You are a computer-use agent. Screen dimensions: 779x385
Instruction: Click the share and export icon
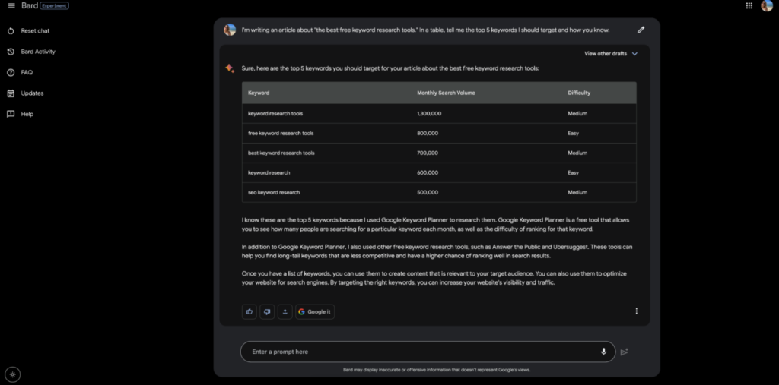(285, 311)
